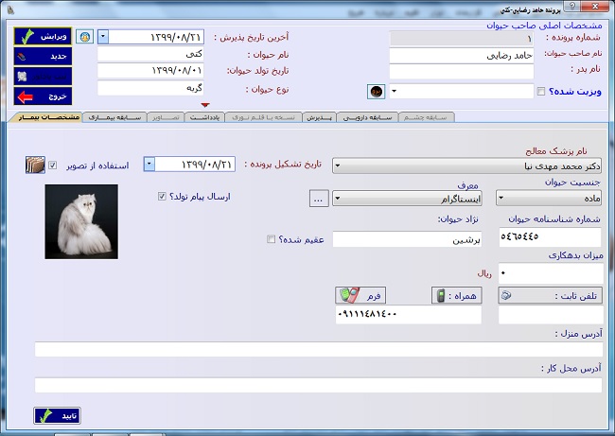Image resolution: width=615 pixels, height=436 pixels.
Task: Click the calendar icon beside last admission date
Action: click(x=83, y=36)
